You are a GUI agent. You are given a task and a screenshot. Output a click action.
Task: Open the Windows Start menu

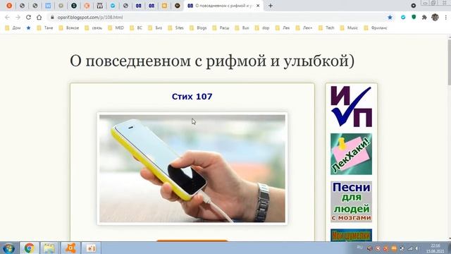[8, 248]
